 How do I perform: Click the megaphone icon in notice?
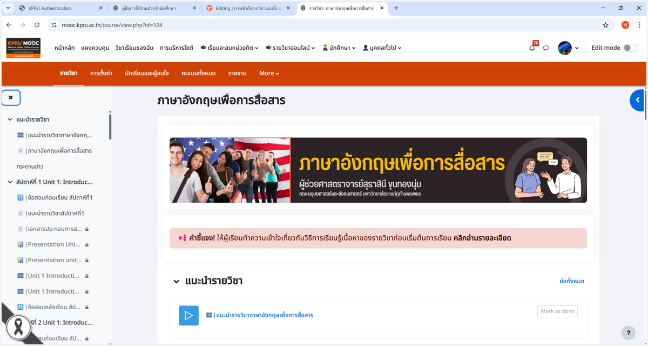click(182, 238)
